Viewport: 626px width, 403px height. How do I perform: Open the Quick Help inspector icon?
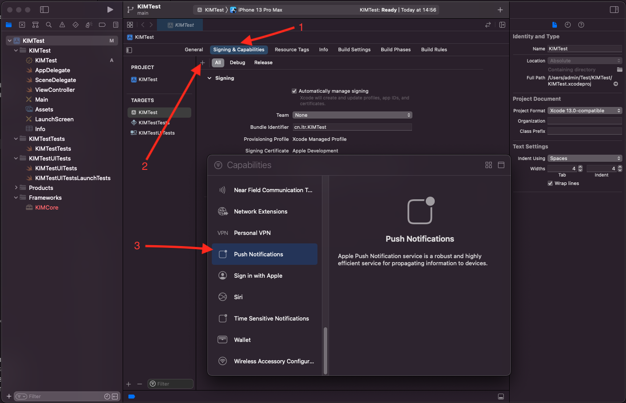[x=581, y=25]
